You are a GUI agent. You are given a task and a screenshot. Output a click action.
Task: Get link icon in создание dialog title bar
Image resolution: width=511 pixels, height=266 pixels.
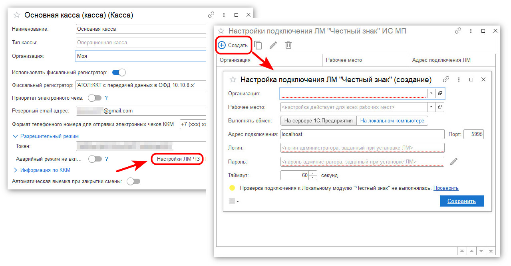click(446, 79)
